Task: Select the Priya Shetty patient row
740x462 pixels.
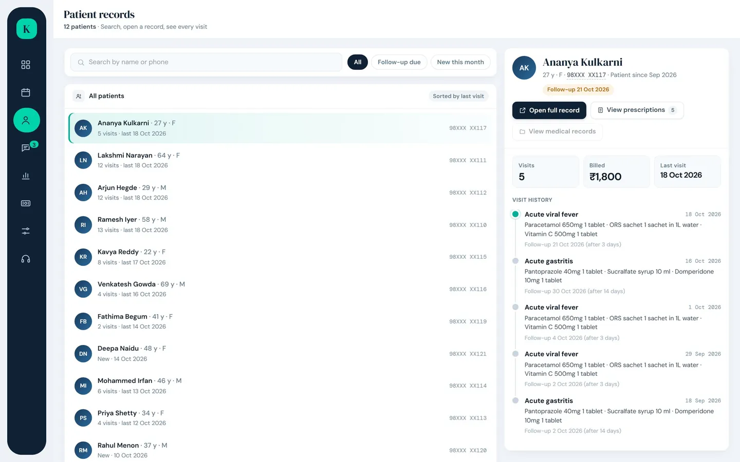Action: coord(281,418)
